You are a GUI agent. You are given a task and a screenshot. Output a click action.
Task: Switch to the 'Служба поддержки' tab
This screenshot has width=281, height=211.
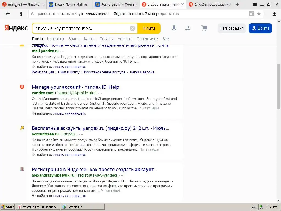(x=210, y=4)
